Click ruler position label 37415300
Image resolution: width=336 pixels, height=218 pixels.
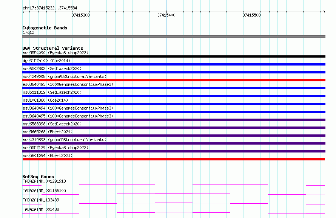80,15
